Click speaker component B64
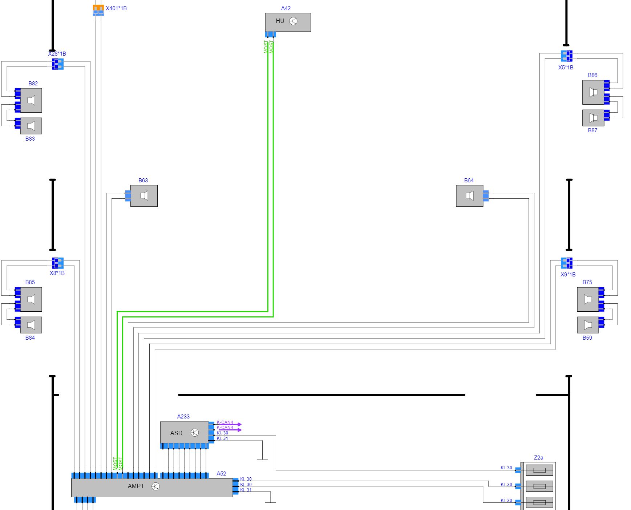The width and height of the screenshot is (631, 510). point(469,196)
